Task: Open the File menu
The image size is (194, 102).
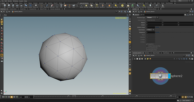Action: 2,1
